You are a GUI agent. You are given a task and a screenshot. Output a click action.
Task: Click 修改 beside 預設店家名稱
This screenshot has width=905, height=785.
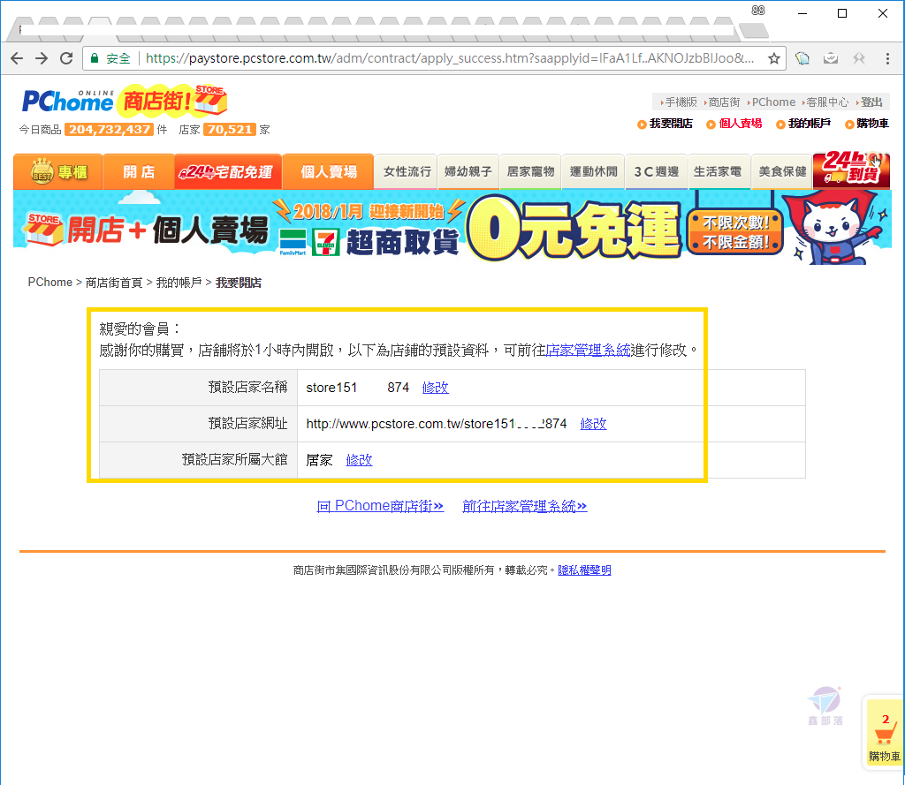tap(435, 387)
